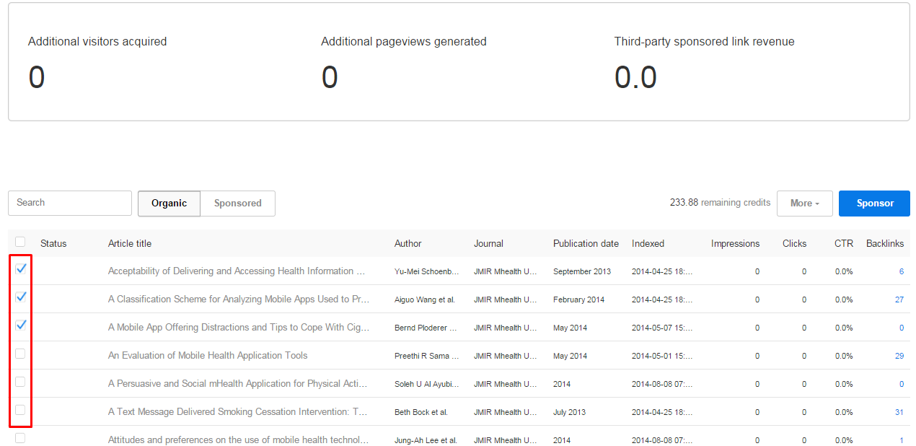Image resolution: width=916 pixels, height=446 pixels.
Task: Uncheck the Acceptability of Delivering article checkbox
Action: 21,268
